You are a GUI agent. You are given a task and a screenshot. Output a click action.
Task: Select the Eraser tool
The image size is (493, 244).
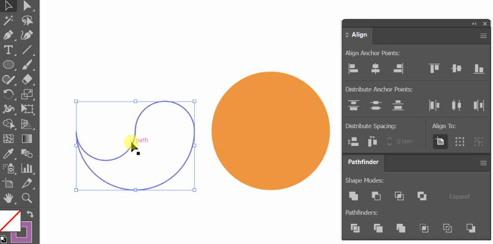click(x=27, y=79)
